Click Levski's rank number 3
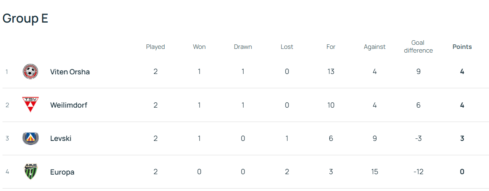 click(x=7, y=138)
